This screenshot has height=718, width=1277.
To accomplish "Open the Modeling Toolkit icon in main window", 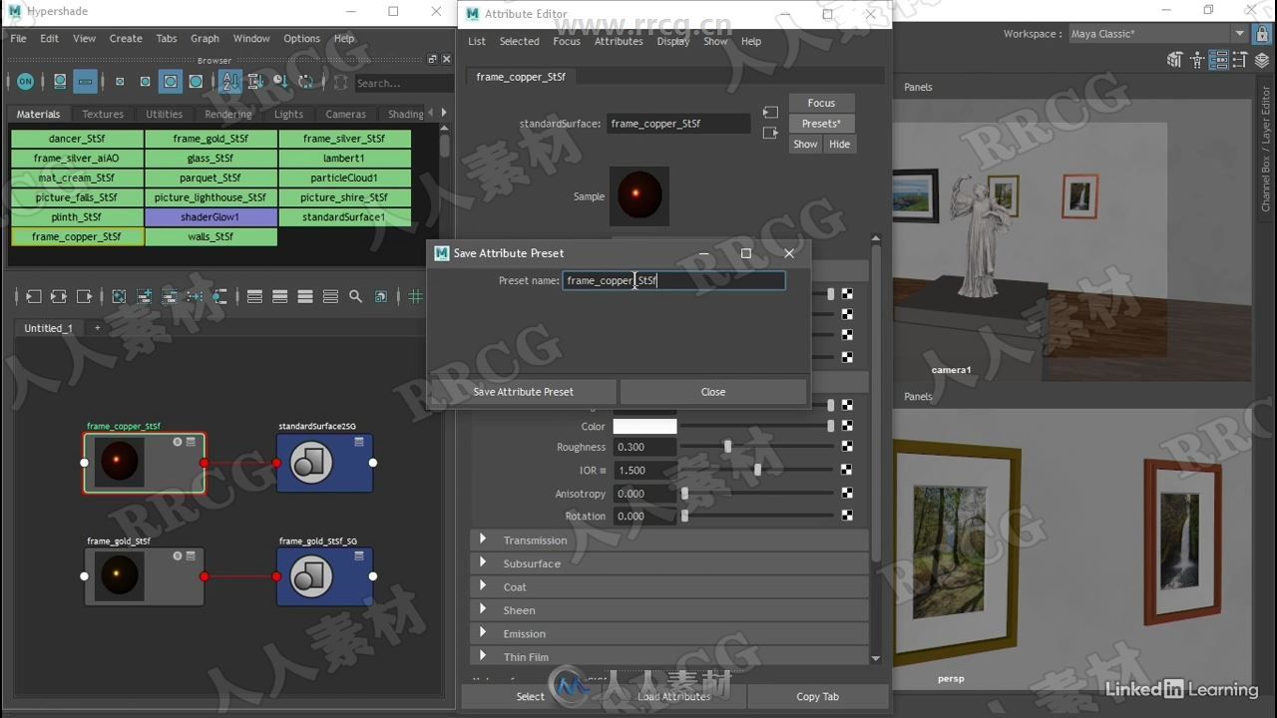I will [1175, 60].
